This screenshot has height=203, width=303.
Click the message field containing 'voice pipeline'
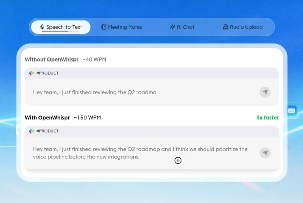[151, 153]
